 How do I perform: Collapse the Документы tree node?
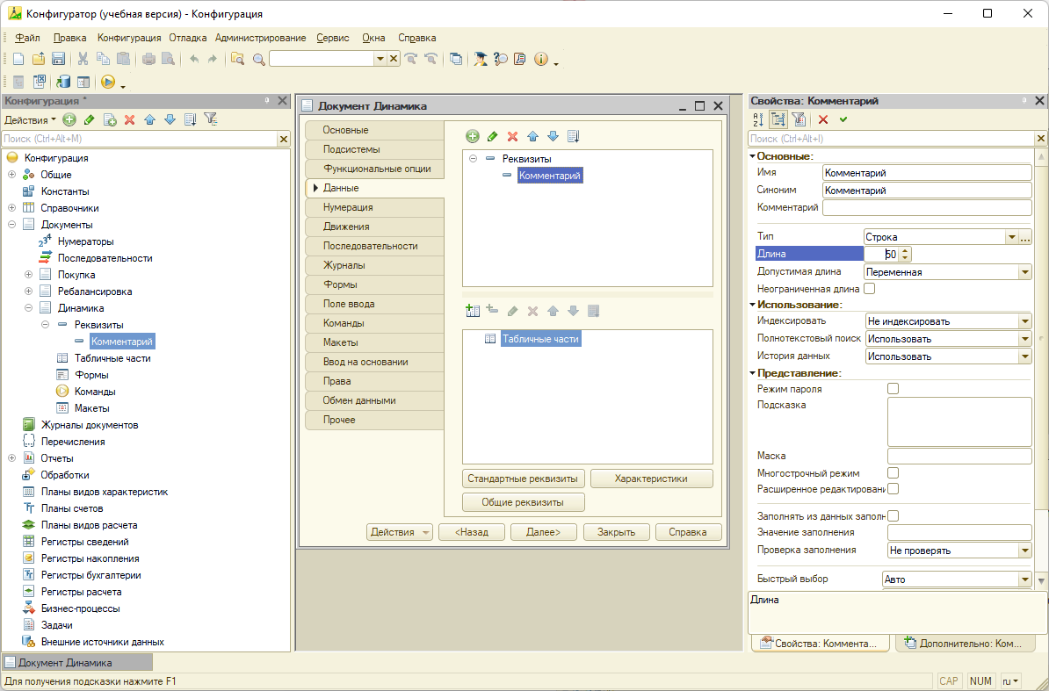pos(11,225)
